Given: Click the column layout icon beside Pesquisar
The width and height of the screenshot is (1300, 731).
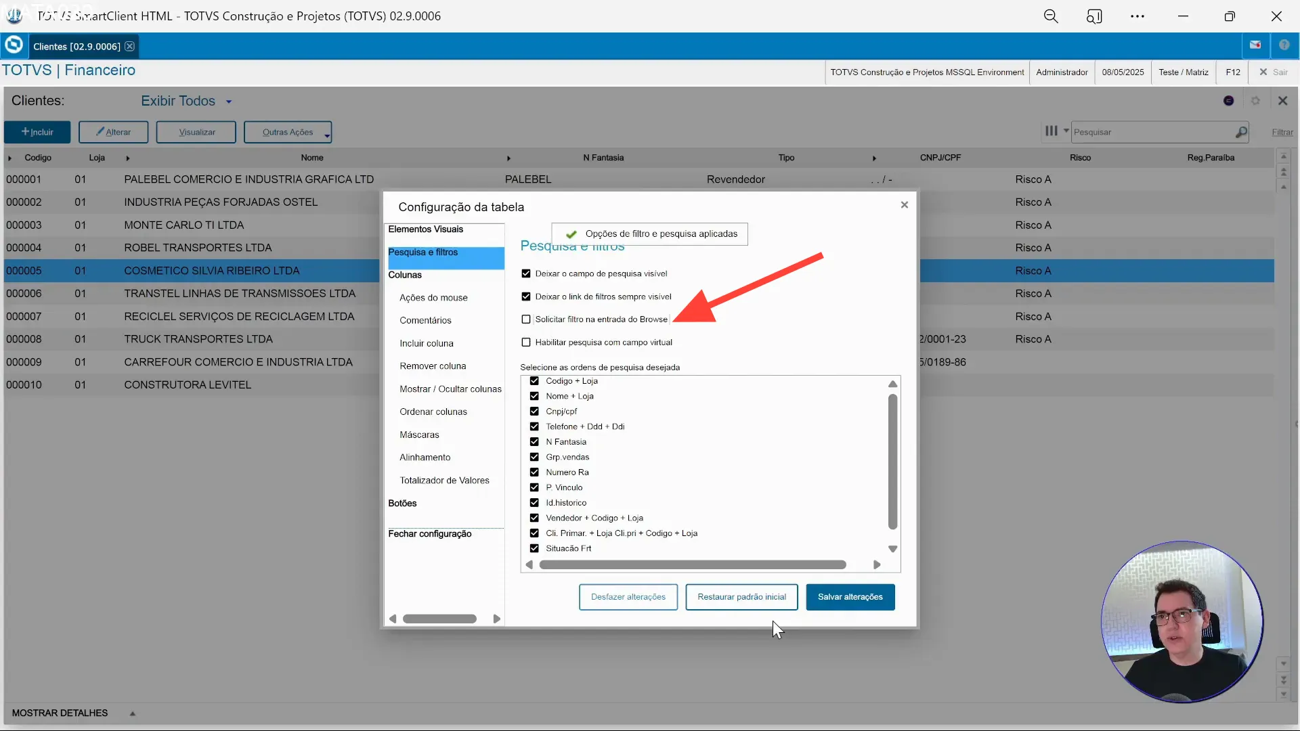Looking at the screenshot, I should (x=1051, y=131).
